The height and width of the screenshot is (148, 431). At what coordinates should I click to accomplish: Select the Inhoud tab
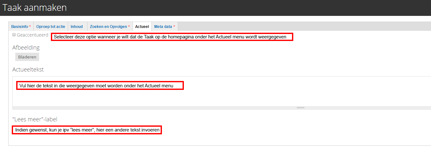77,27
